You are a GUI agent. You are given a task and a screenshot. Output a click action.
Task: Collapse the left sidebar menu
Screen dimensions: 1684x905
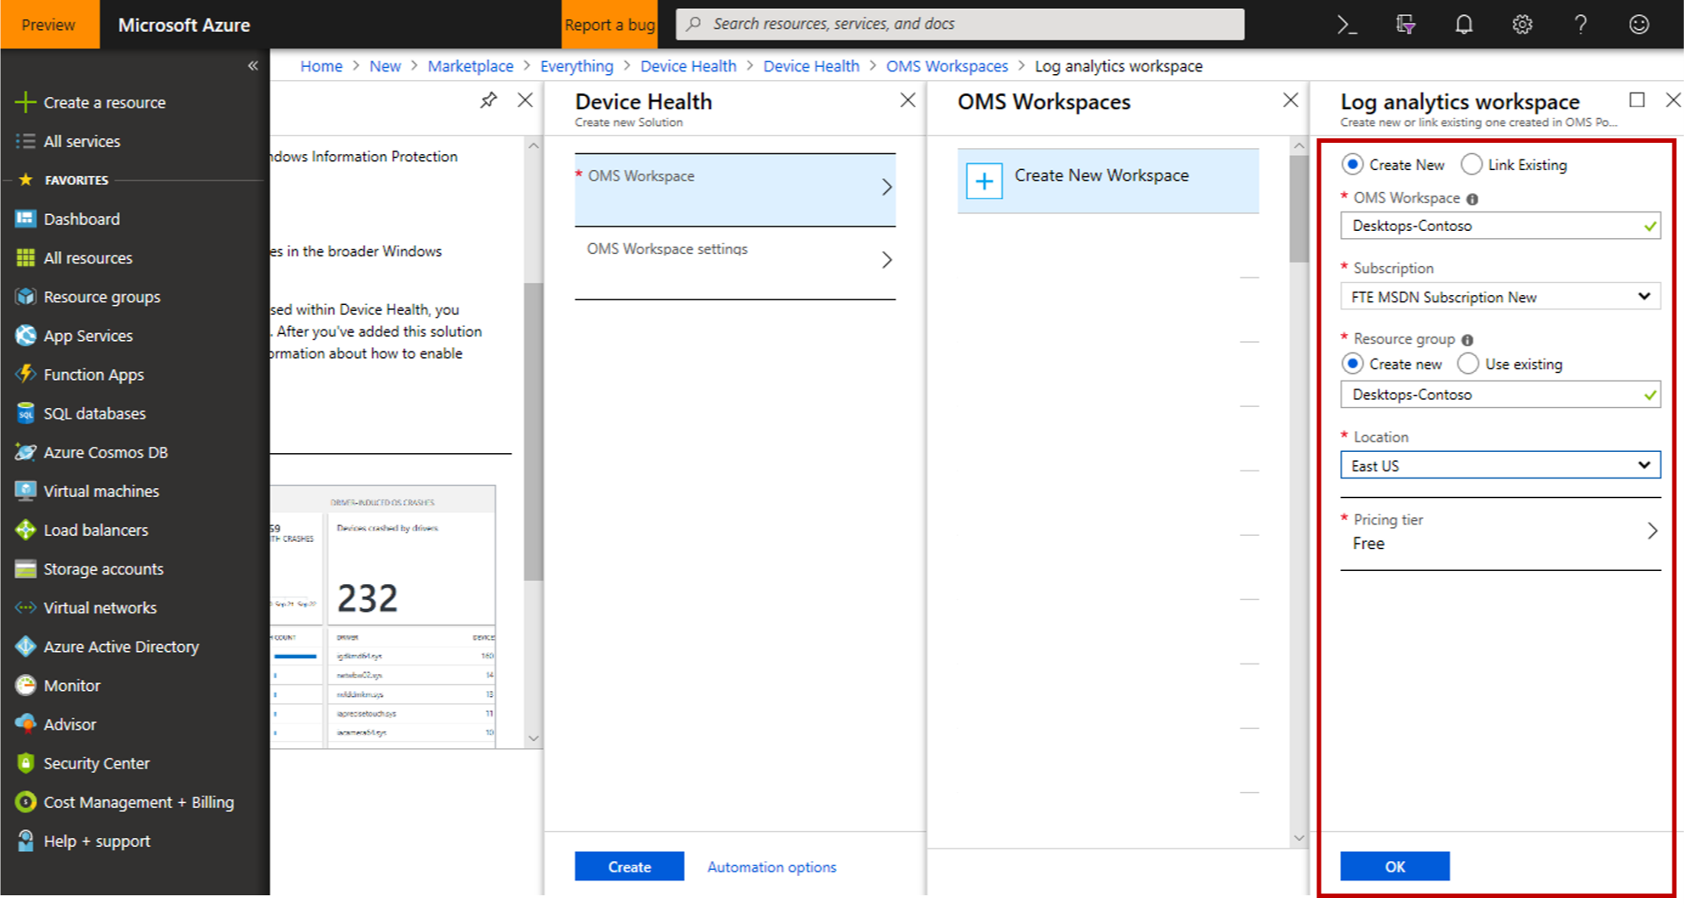pyautogui.click(x=253, y=66)
